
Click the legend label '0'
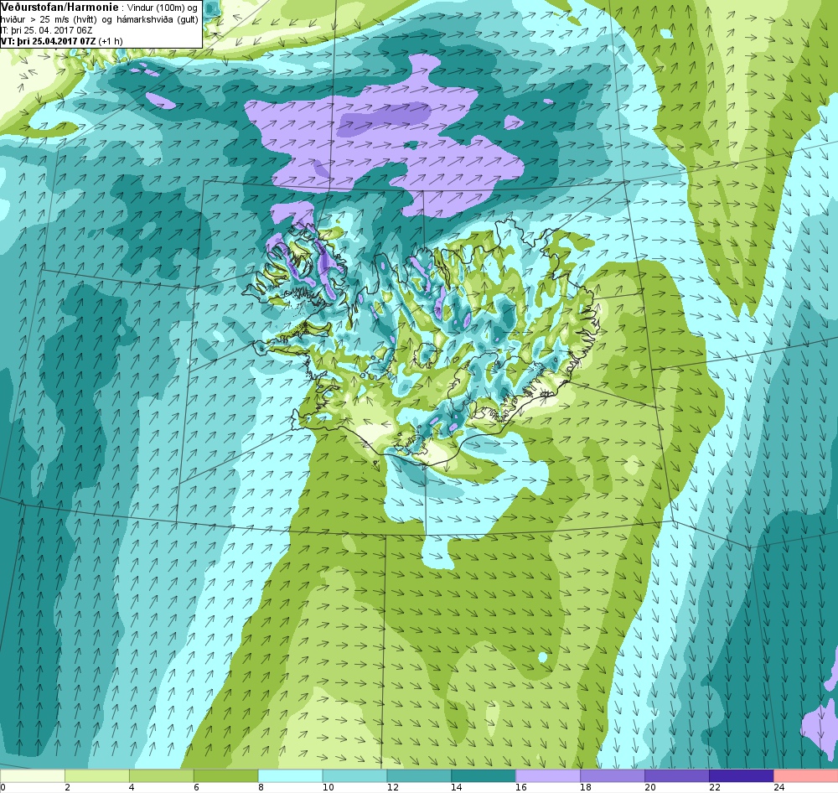tap(3, 787)
